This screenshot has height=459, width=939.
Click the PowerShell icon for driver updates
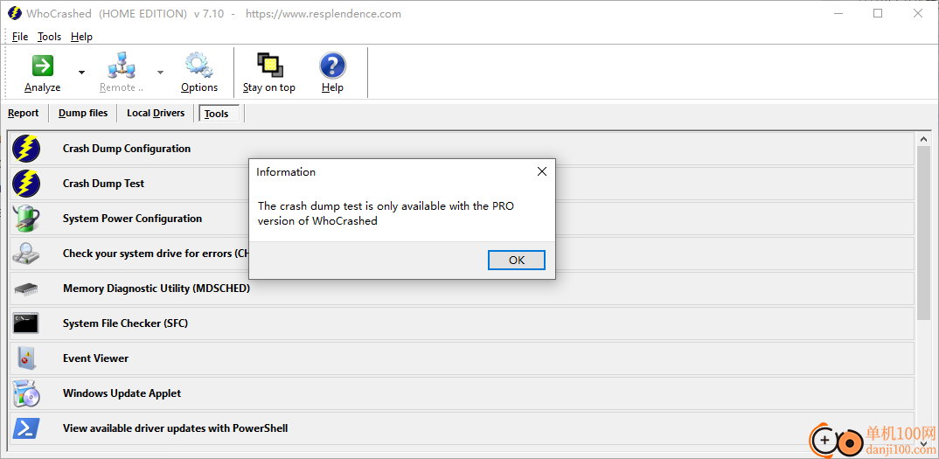26,428
